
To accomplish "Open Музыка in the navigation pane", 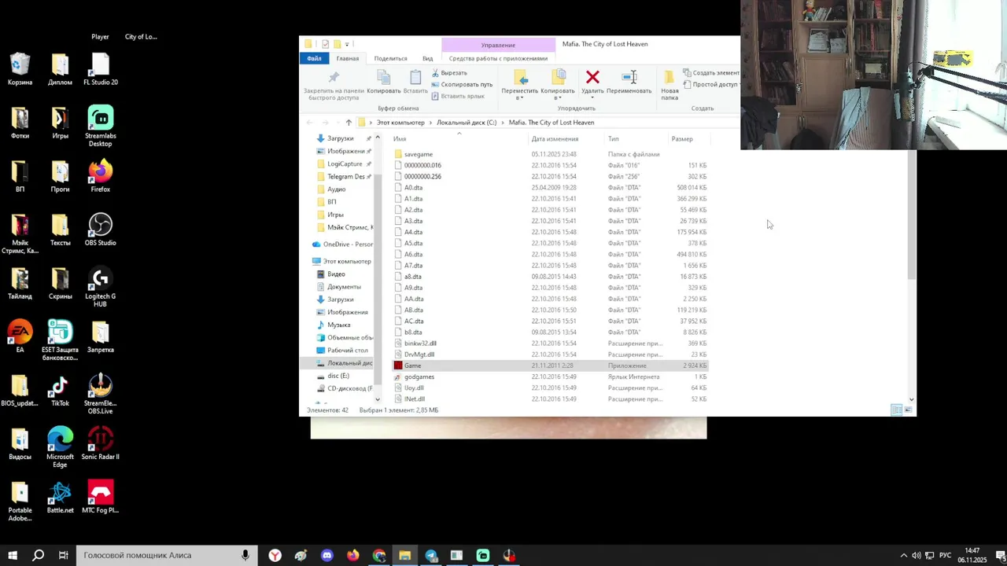I will click(338, 325).
